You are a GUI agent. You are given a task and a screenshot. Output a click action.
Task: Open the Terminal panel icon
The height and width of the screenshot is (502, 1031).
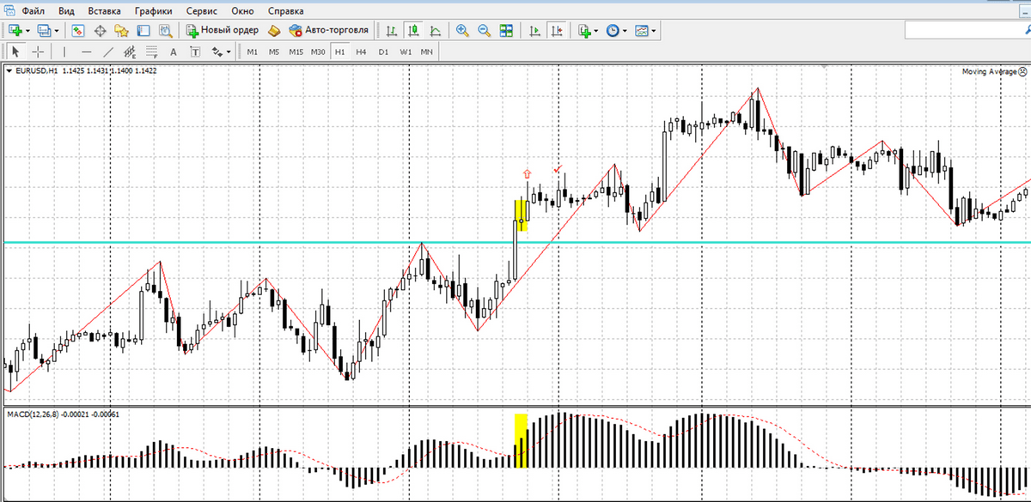pos(143,30)
